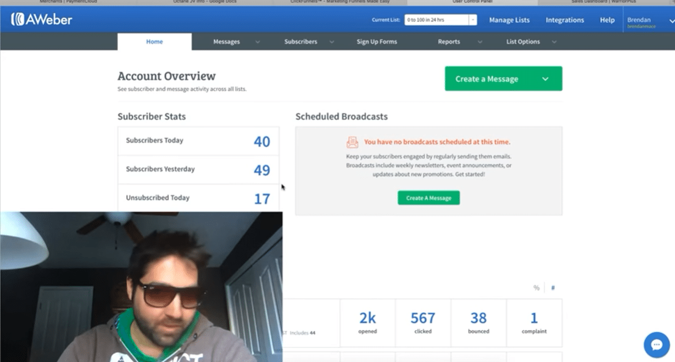Open the Messages menu

point(227,42)
